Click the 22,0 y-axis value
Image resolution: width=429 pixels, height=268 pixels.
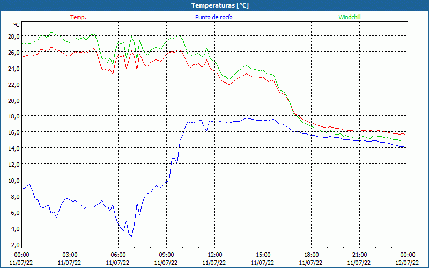click(x=14, y=85)
